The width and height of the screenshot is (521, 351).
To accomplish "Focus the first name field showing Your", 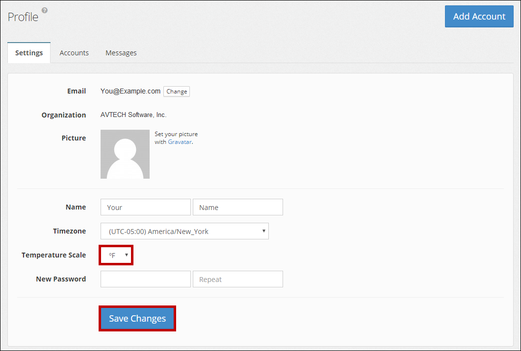I will click(146, 207).
